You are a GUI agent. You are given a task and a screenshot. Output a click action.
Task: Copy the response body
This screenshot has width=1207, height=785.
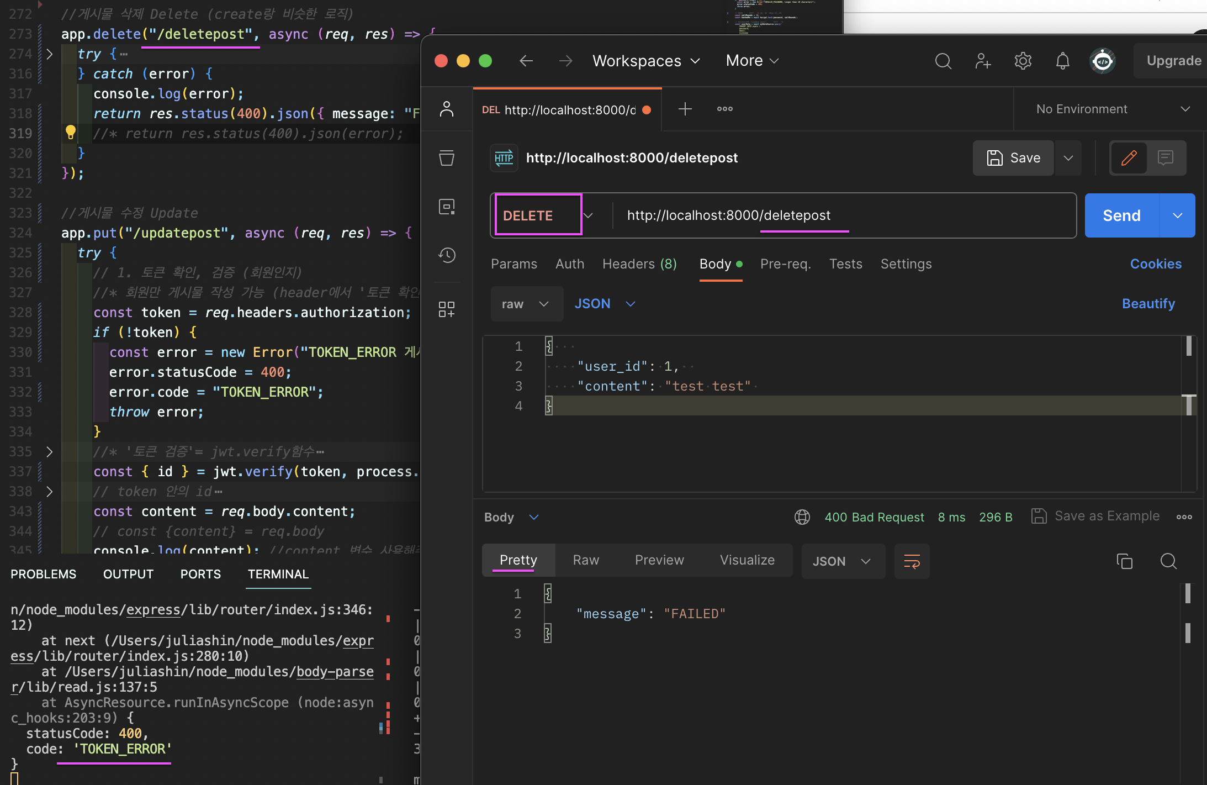pyautogui.click(x=1124, y=561)
